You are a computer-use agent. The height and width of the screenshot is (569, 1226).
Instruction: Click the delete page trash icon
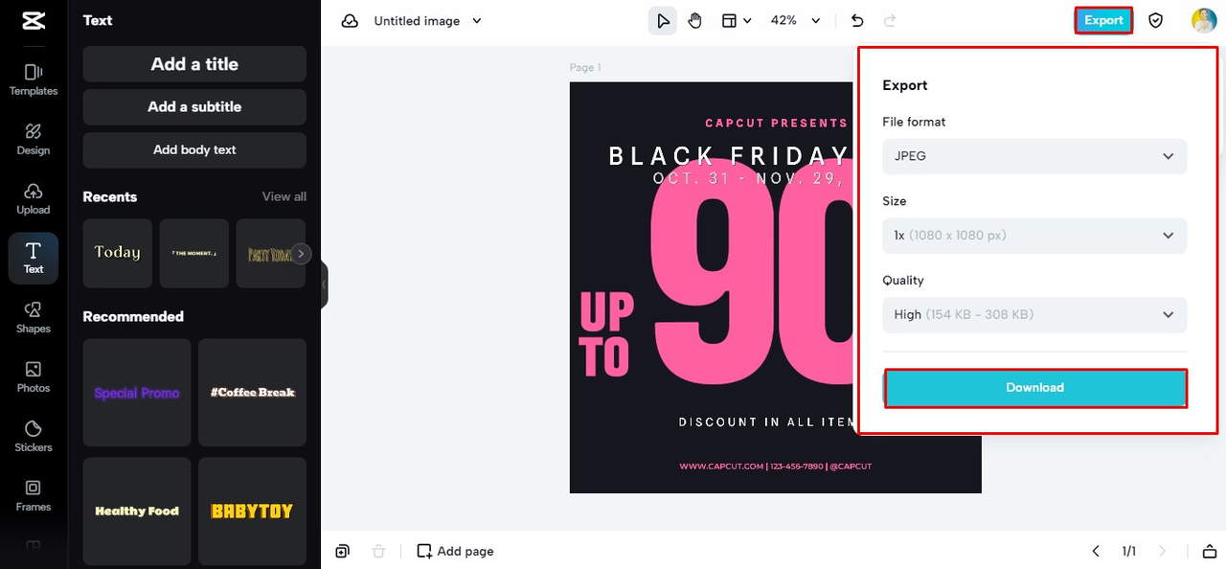coord(378,551)
